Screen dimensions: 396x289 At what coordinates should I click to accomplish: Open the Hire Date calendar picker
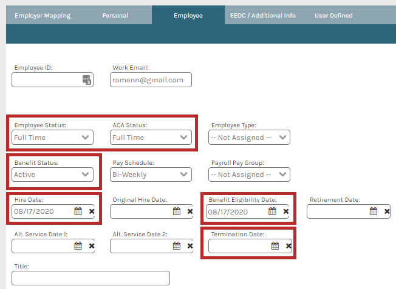[x=78, y=211]
